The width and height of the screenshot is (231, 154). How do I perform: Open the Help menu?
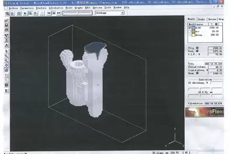point(126,8)
